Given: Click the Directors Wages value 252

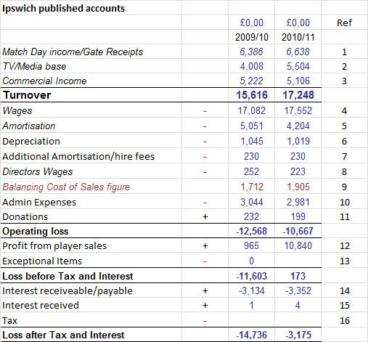Looking at the screenshot, I should [251, 171].
